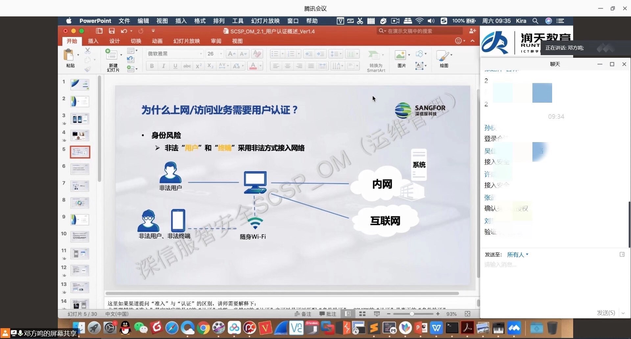Align text left
This screenshot has height=339, width=631.
[276, 66]
